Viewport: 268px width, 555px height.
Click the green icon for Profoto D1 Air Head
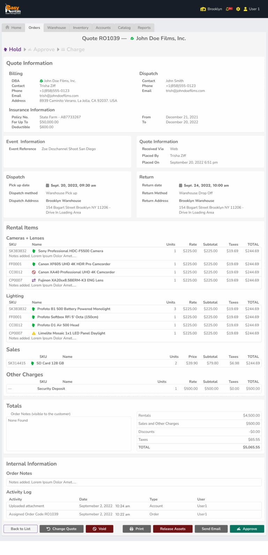[x=33, y=325]
